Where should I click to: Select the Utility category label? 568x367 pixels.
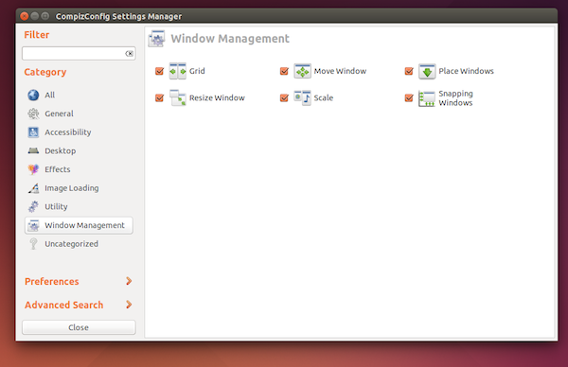pyautogui.click(x=56, y=206)
